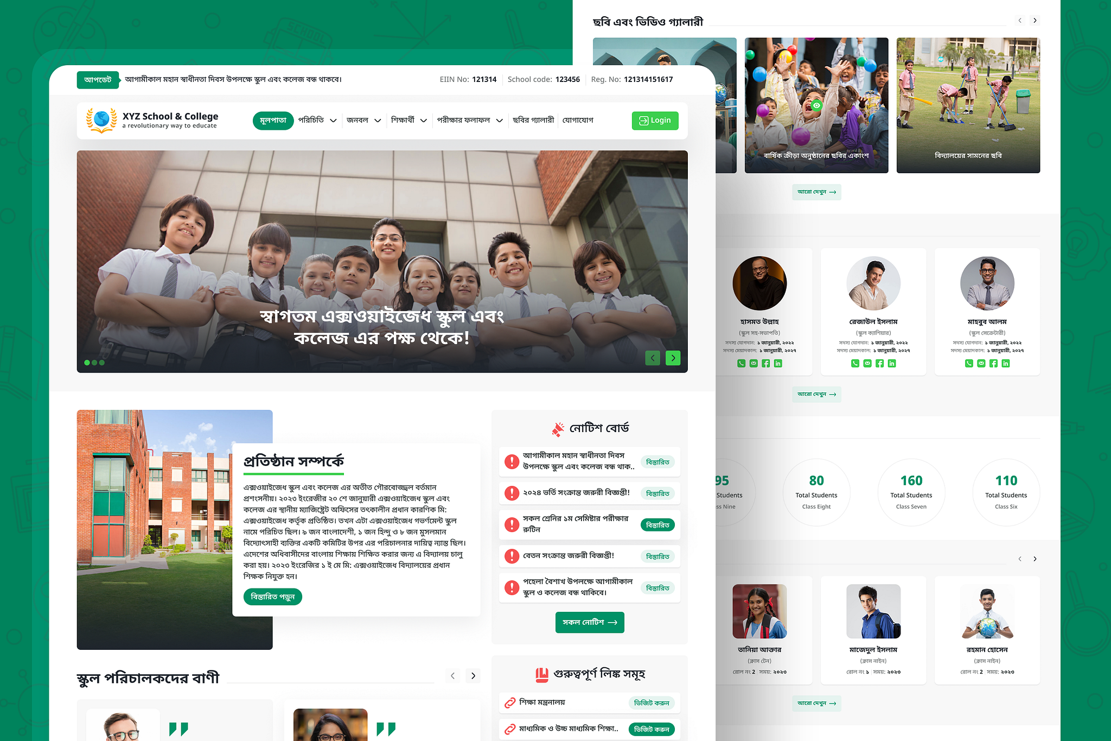Open the বার্ষিক ক্রীড়া gallery thumbnail
Screen dimensions: 1111x741
point(816,104)
